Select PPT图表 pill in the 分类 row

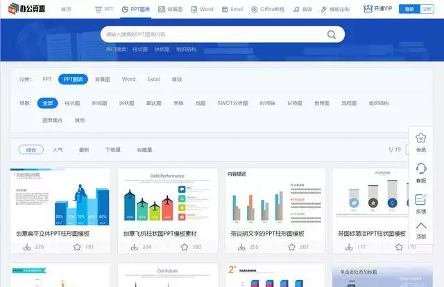point(73,80)
